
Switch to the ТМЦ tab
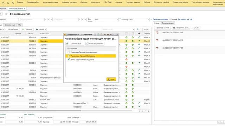tap(19, 25)
